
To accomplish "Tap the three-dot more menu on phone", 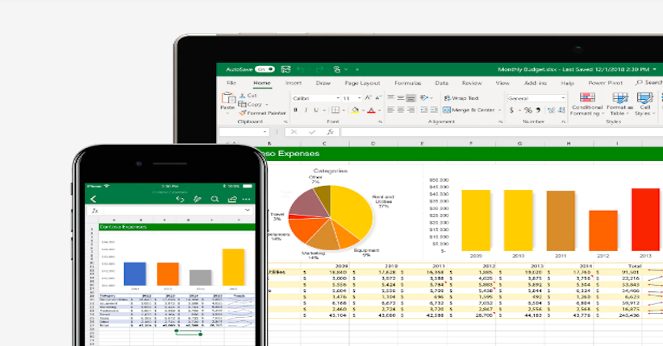I will pyautogui.click(x=247, y=200).
